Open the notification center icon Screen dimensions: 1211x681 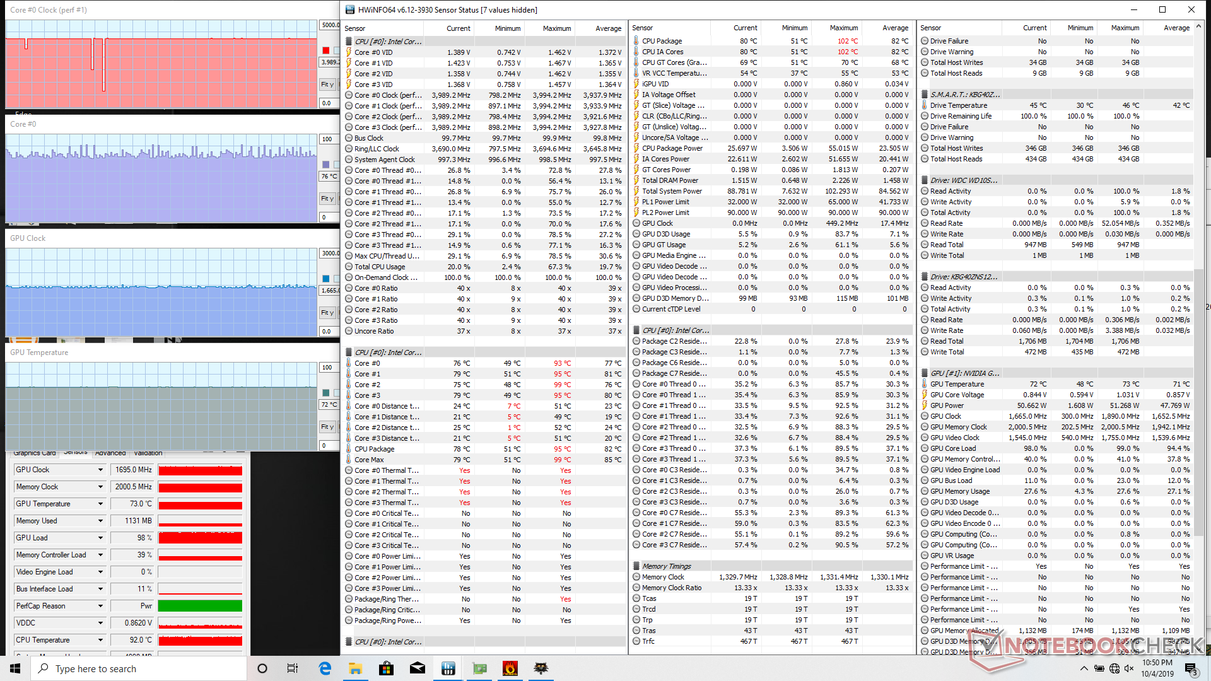pos(1190,668)
